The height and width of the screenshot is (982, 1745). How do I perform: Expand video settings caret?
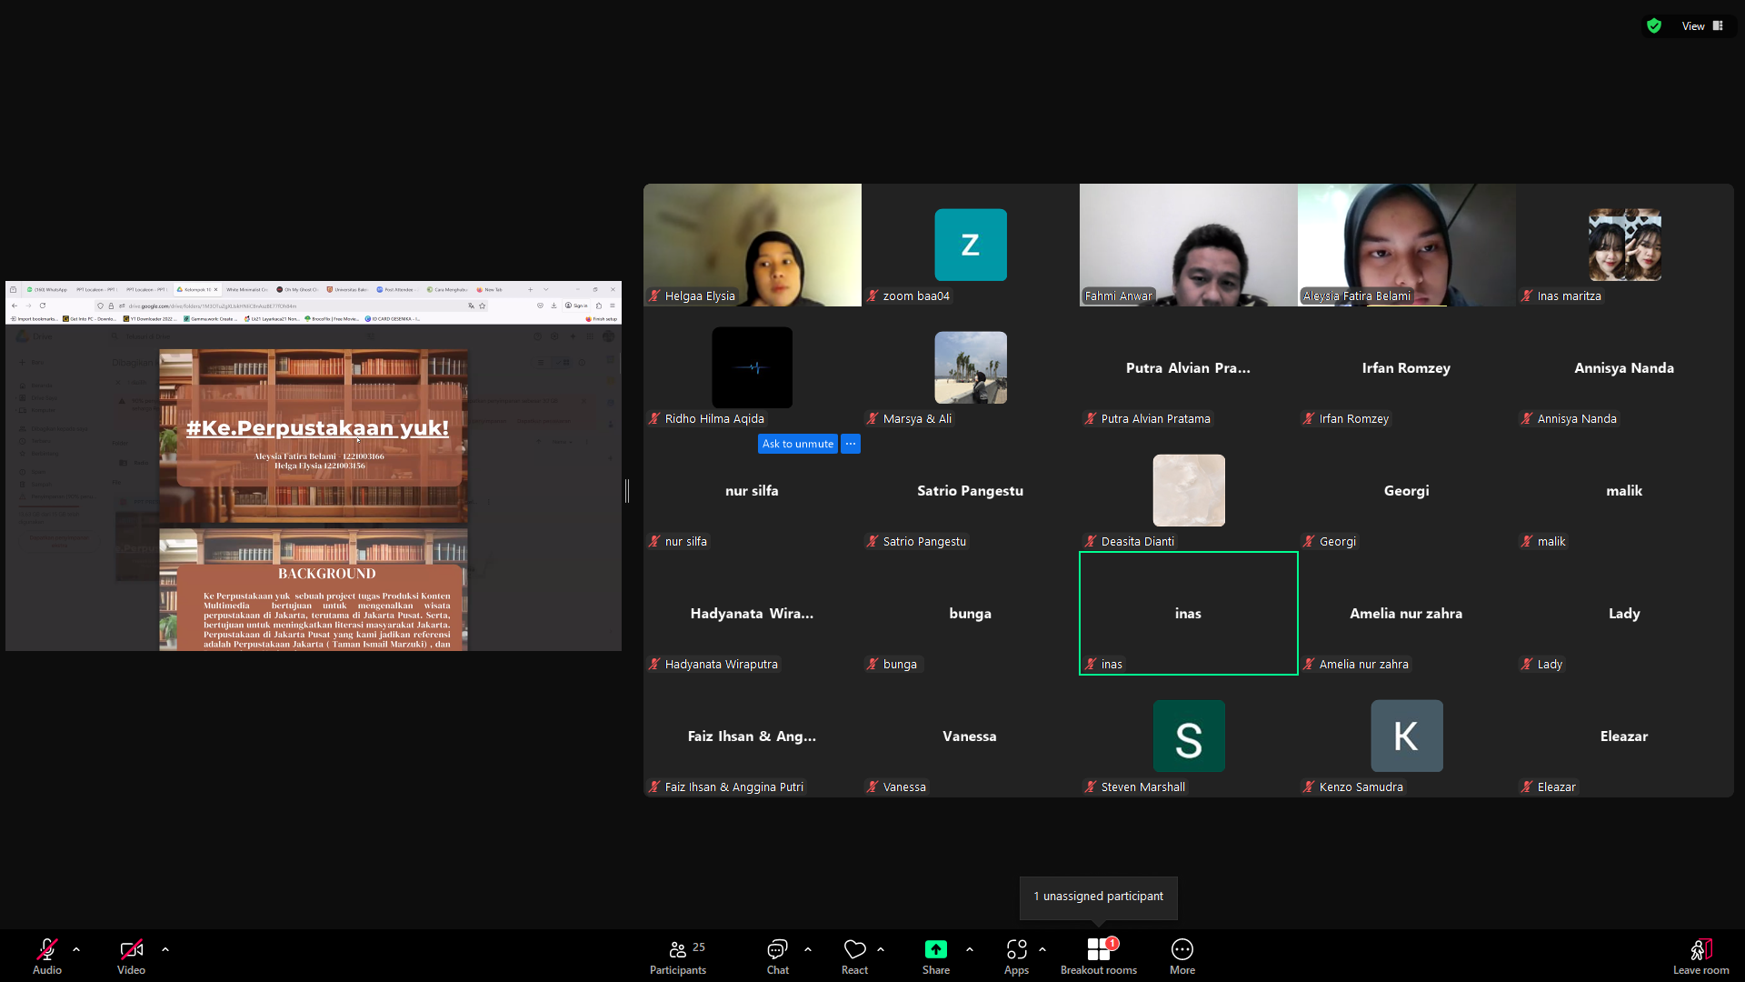pos(165,949)
